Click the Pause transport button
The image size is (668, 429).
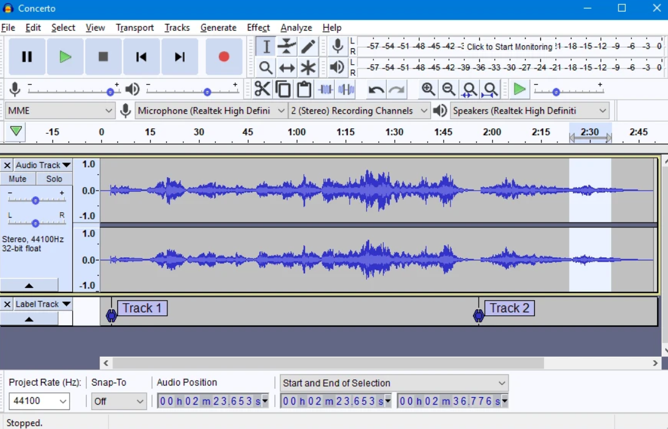[27, 57]
